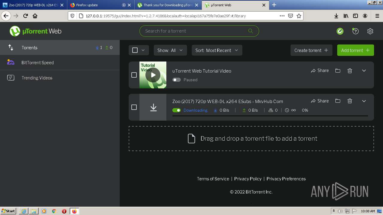Open Terms of Service link
383x215 pixels.
tap(213, 179)
